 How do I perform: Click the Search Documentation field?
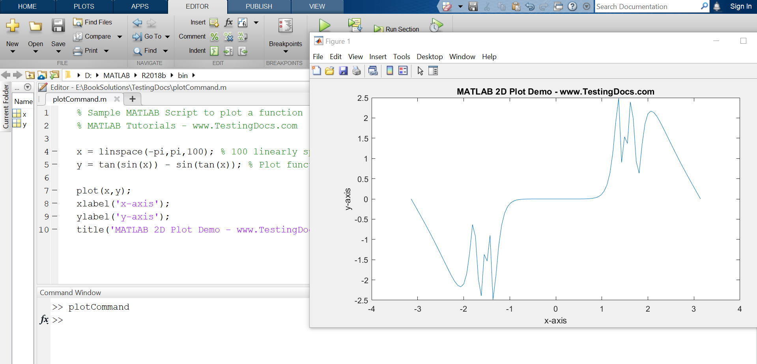tap(647, 7)
